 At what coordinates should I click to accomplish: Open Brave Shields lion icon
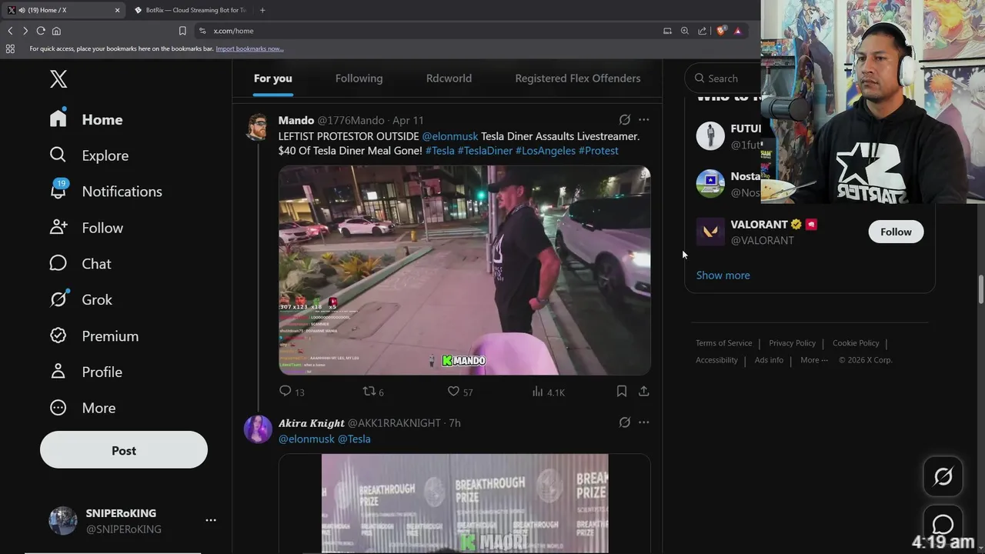pyautogui.click(x=720, y=31)
